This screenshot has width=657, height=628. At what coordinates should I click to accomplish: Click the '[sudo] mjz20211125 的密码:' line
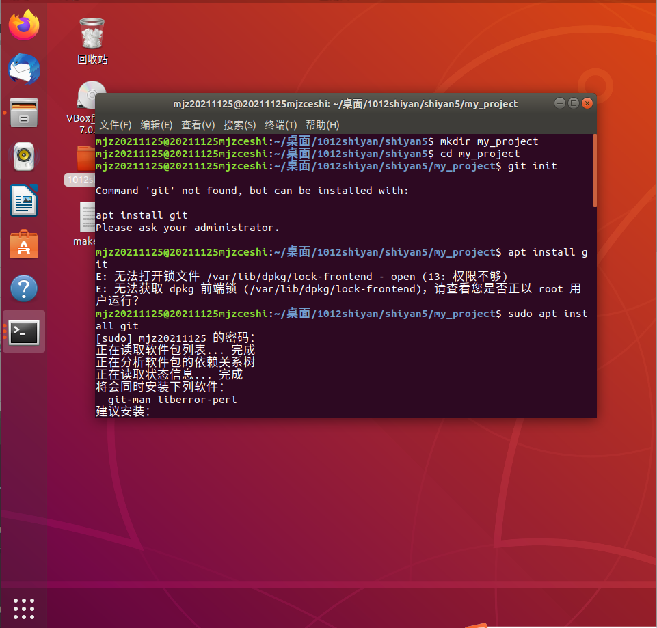[175, 338]
